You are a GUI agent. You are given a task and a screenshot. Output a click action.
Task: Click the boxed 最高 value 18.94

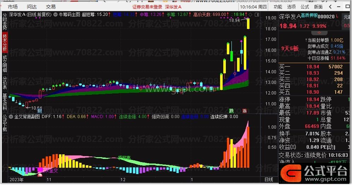[x=313, y=106]
